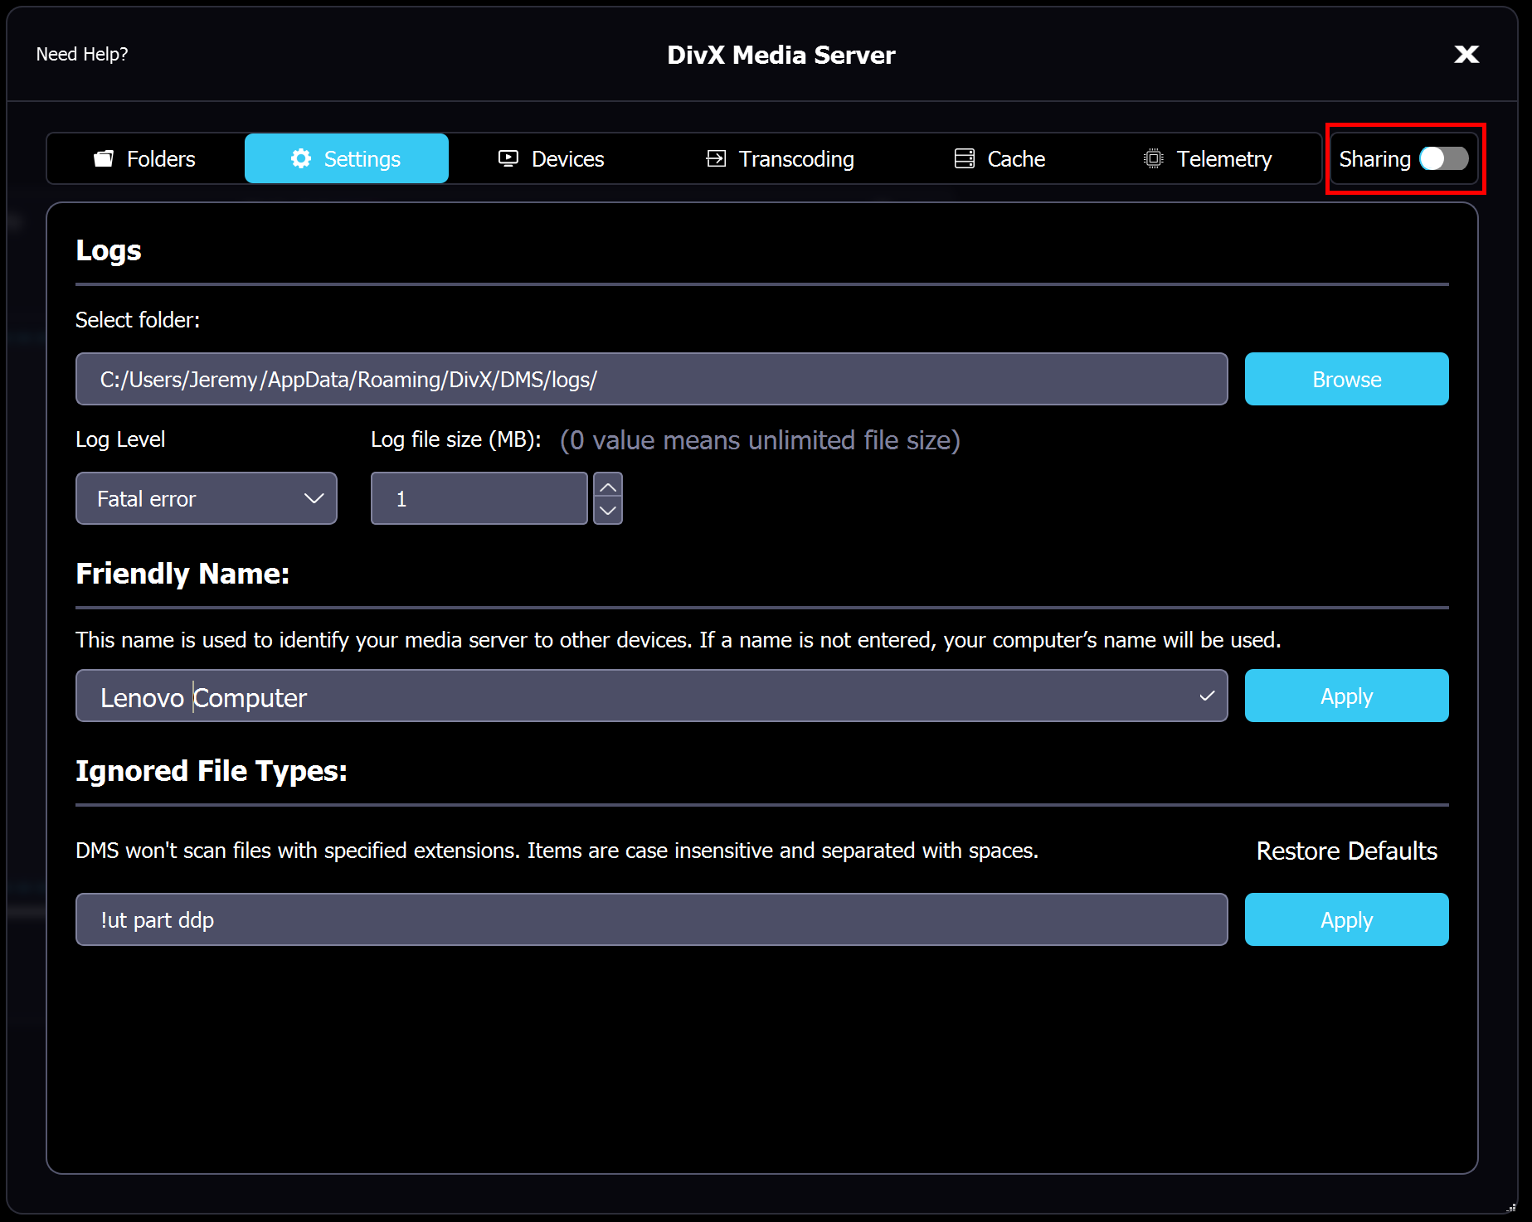Open the Telemetry tab
Screen dimensions: 1532x1222
coord(1208,158)
